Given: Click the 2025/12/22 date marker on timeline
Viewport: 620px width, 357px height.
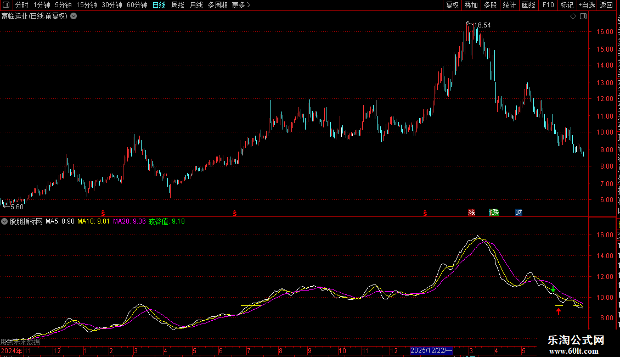Looking at the screenshot, I should click(431, 350).
